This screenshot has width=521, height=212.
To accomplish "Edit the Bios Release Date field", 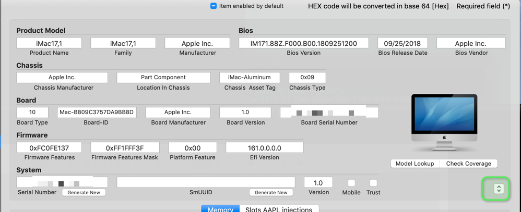I will click(x=402, y=43).
